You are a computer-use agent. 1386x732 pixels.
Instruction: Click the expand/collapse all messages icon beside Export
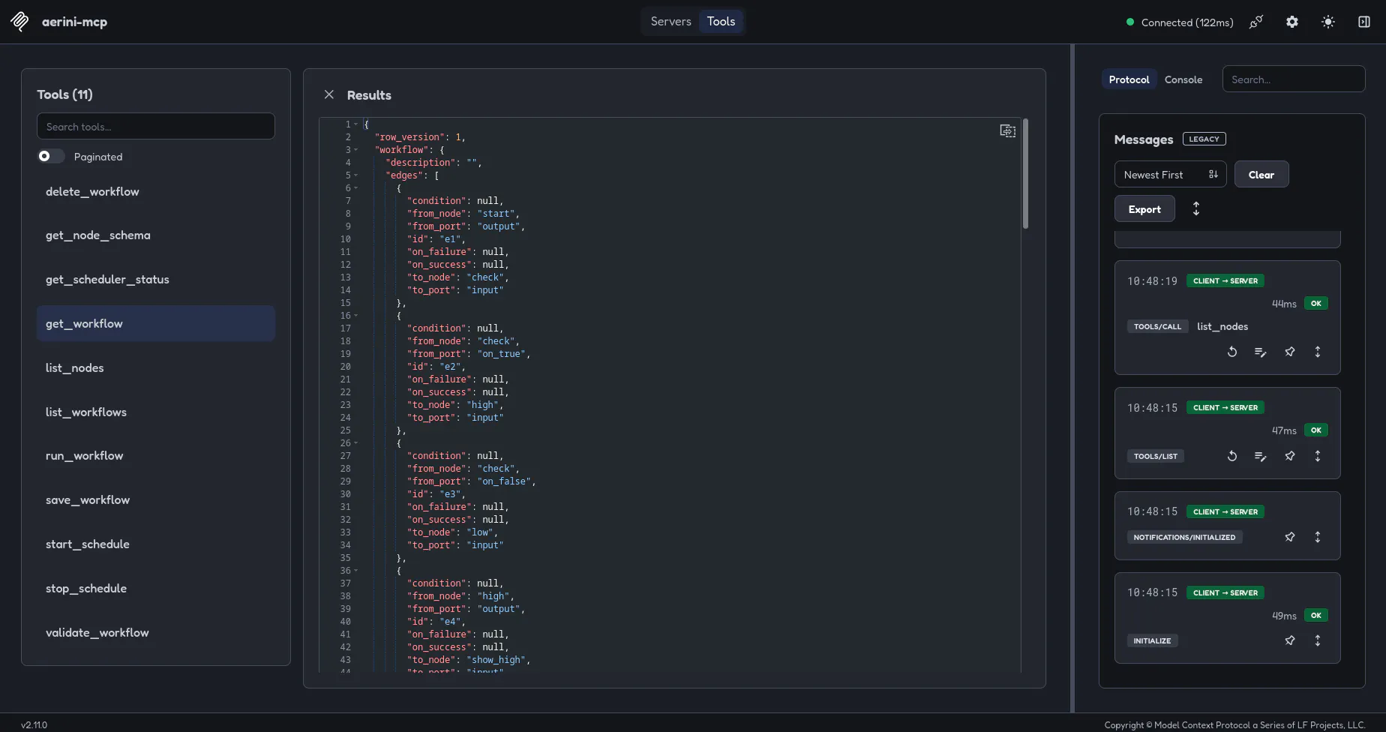point(1196,208)
